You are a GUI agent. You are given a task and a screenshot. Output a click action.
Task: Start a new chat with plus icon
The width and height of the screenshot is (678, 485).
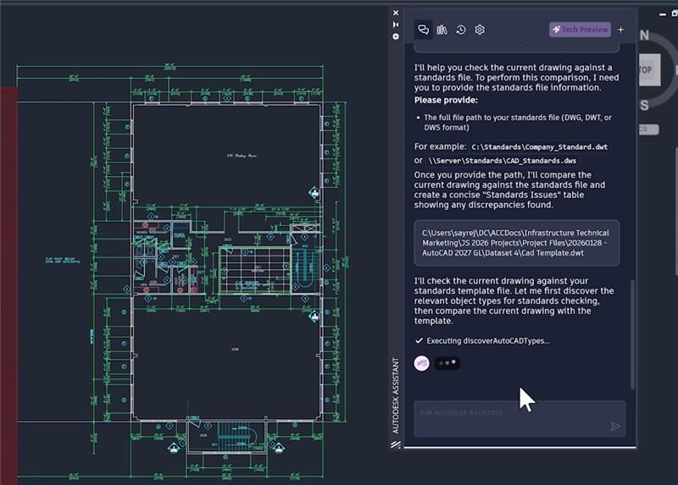coord(621,30)
